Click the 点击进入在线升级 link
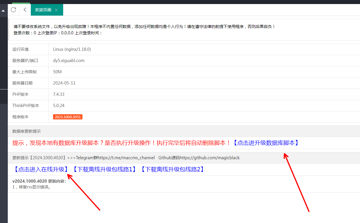Image resolution: width=360 pixels, height=223 pixels. (x=41, y=169)
